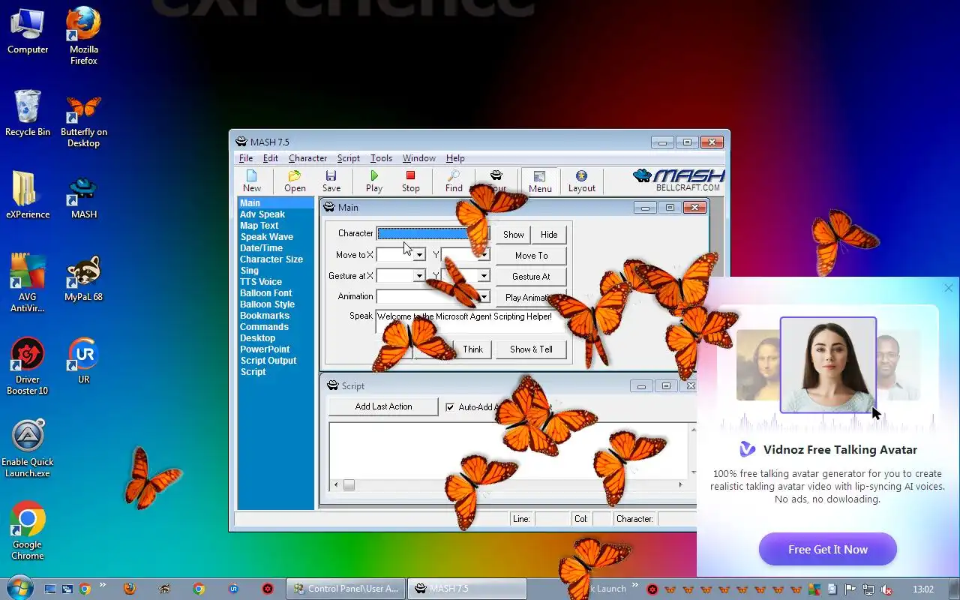This screenshot has height=600, width=960.
Task: Open the Windows Start orb
Action: click(x=19, y=588)
